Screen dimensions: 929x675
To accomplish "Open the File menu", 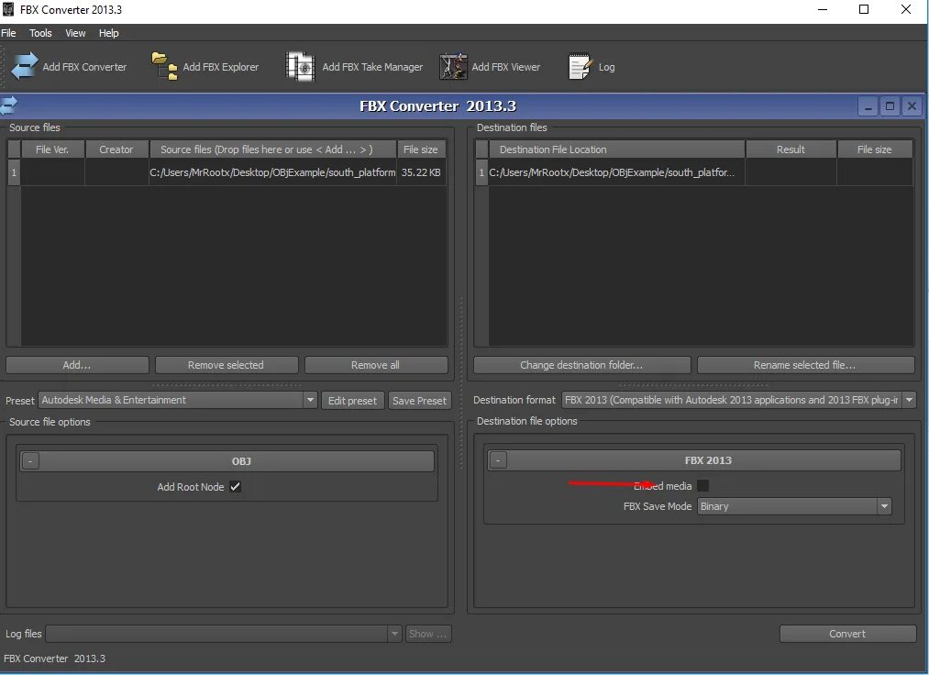I will [x=8, y=33].
